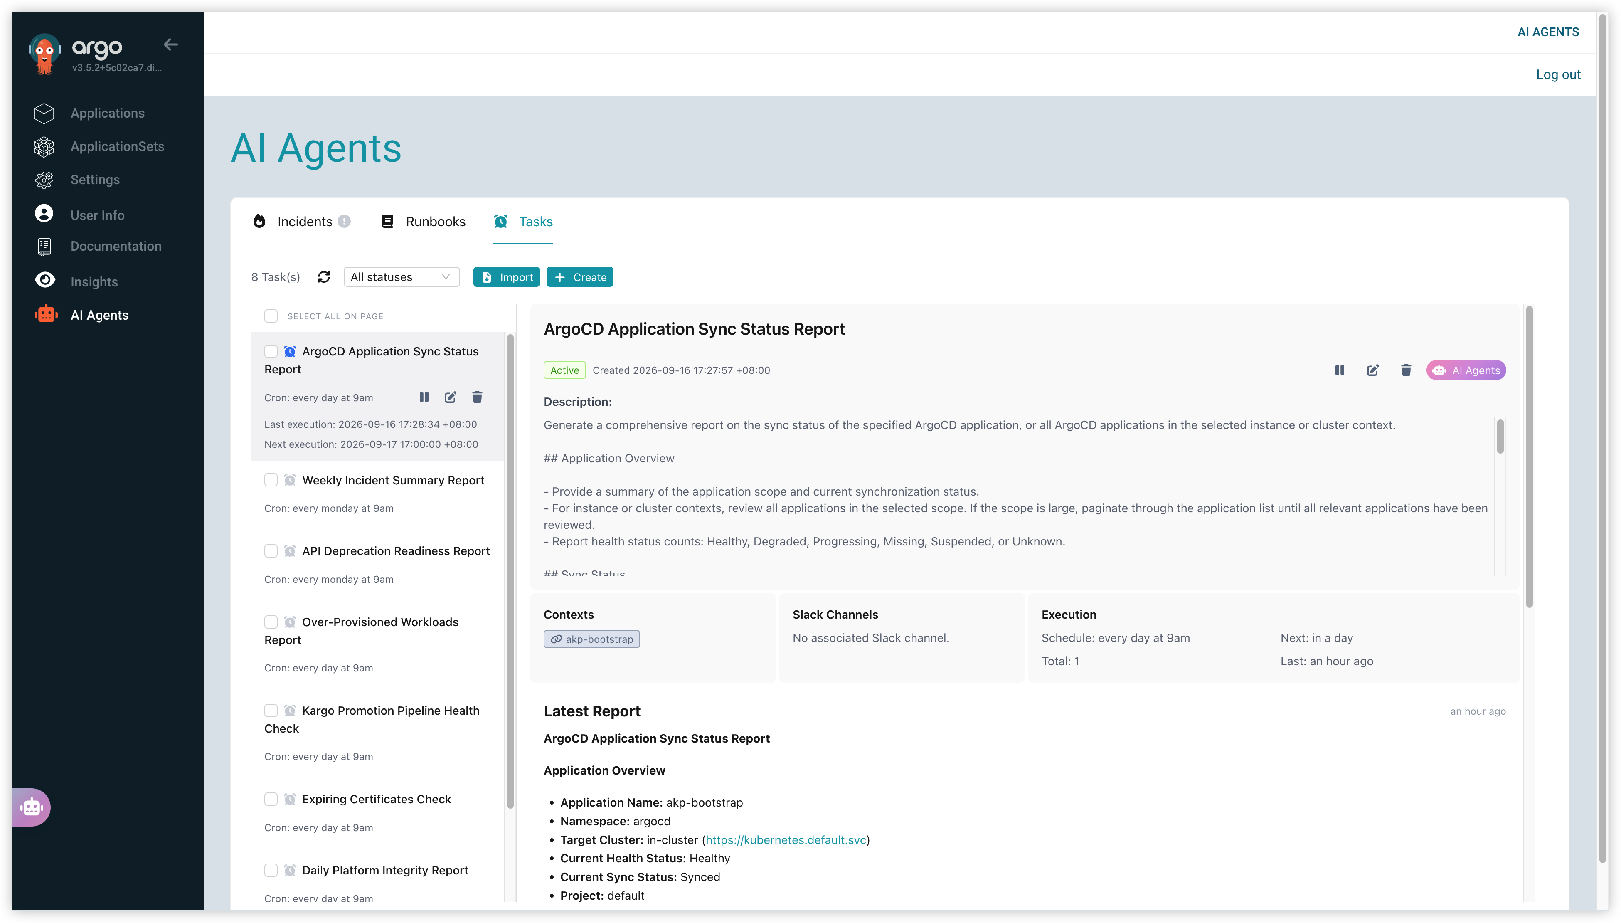Edit the task in the detail header
The height and width of the screenshot is (923, 1621).
pos(1372,370)
